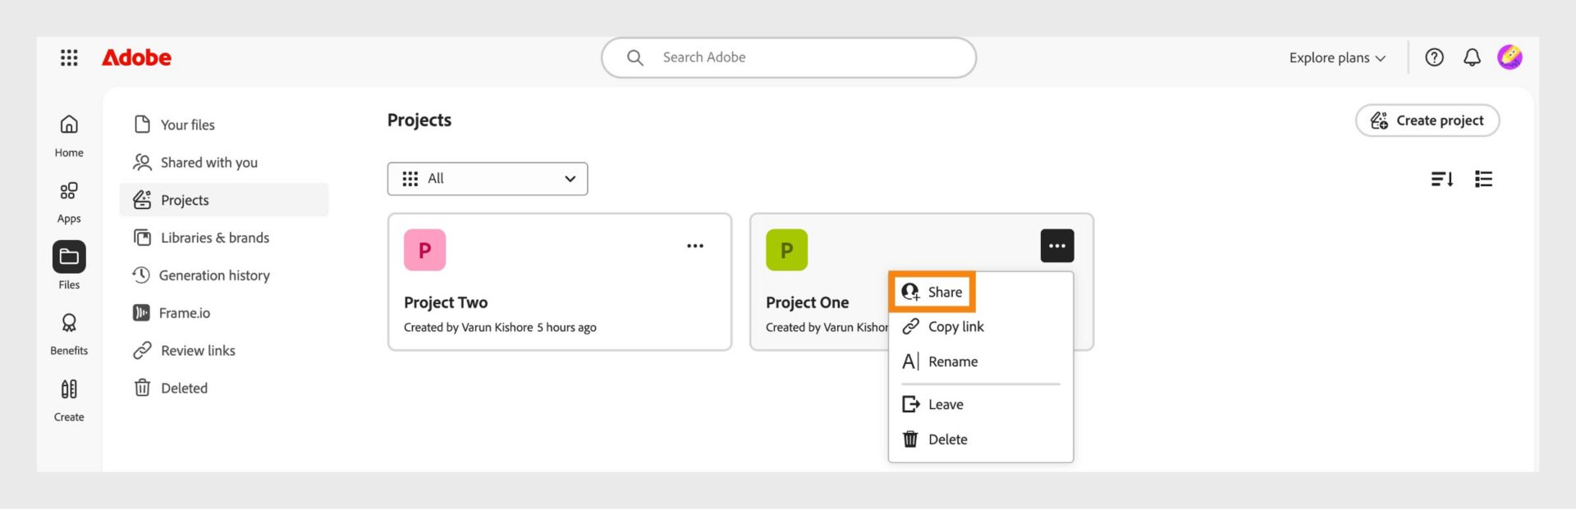
Task: Open Apps in left rail
Action: point(69,202)
